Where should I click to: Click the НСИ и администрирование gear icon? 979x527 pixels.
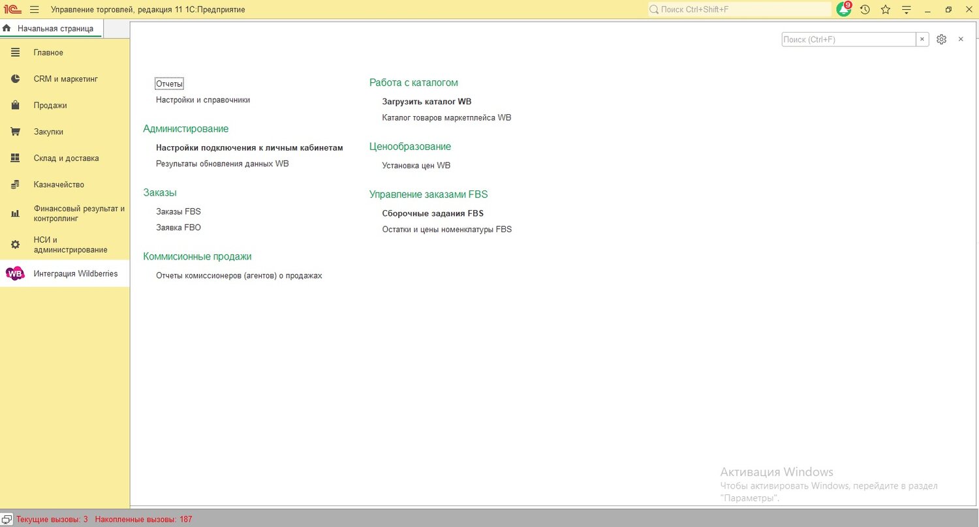point(15,245)
